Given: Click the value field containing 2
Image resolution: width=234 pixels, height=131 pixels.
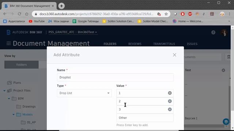Looking at the screenshot, I should click(145, 101).
